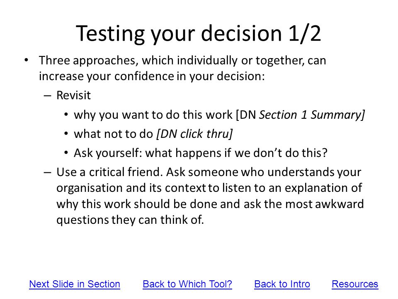Open the Resources link
Screen dimensions: 398x299
[355, 284]
